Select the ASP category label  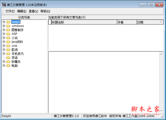[x=14, y=34]
